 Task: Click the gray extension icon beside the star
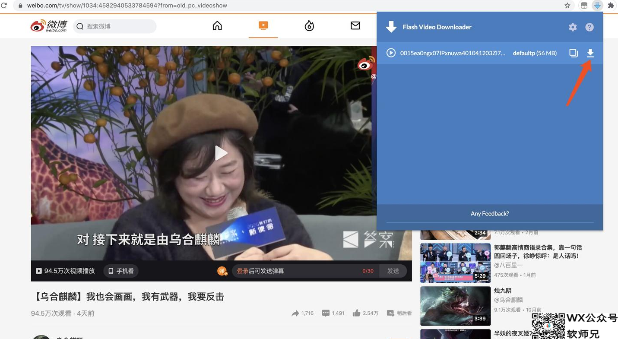[x=584, y=6]
